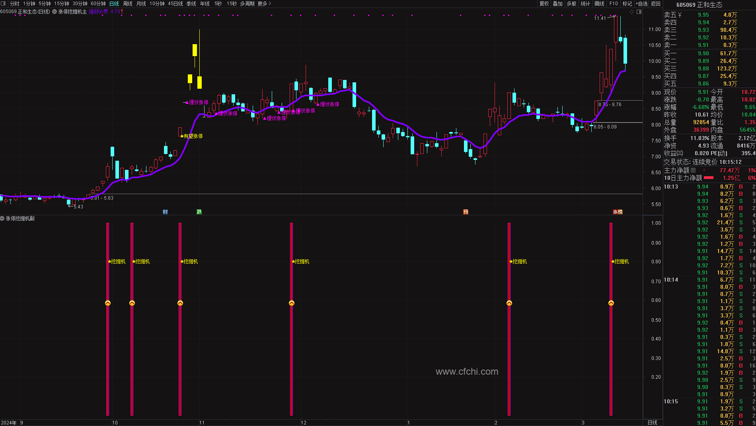Viewport: 756px width, 426px height.
Task: Expand the 涨停挖掘机副 sub-indicator menu
Action: coord(2,218)
